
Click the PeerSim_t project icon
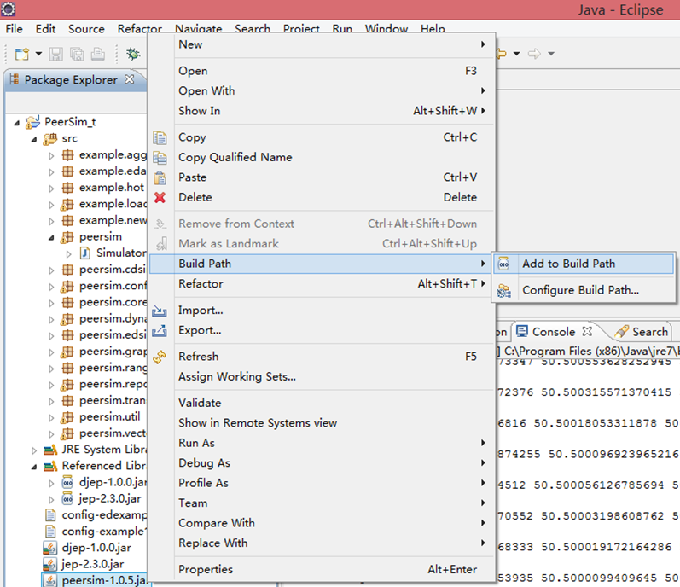coord(32,122)
